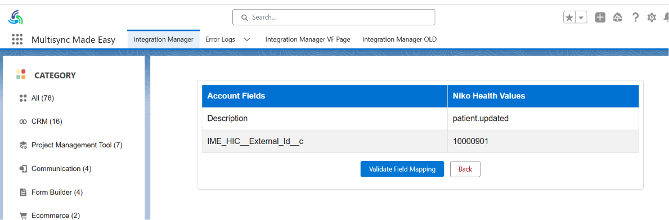Open the help question mark icon
669x220 pixels.
click(x=635, y=17)
